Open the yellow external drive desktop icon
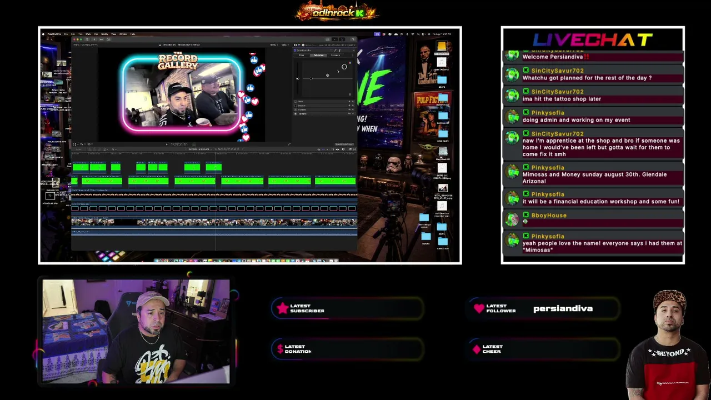 click(x=442, y=47)
